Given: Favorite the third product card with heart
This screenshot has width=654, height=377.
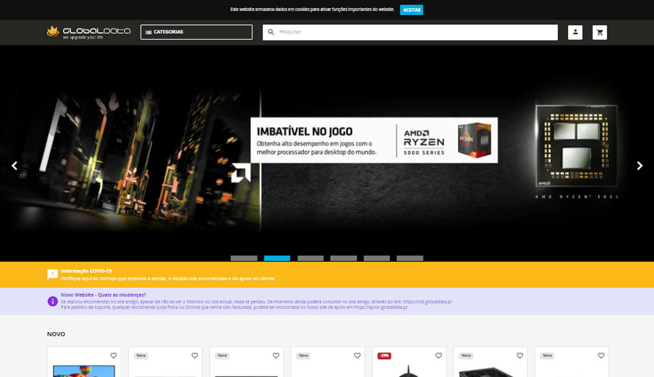Looking at the screenshot, I should (276, 356).
